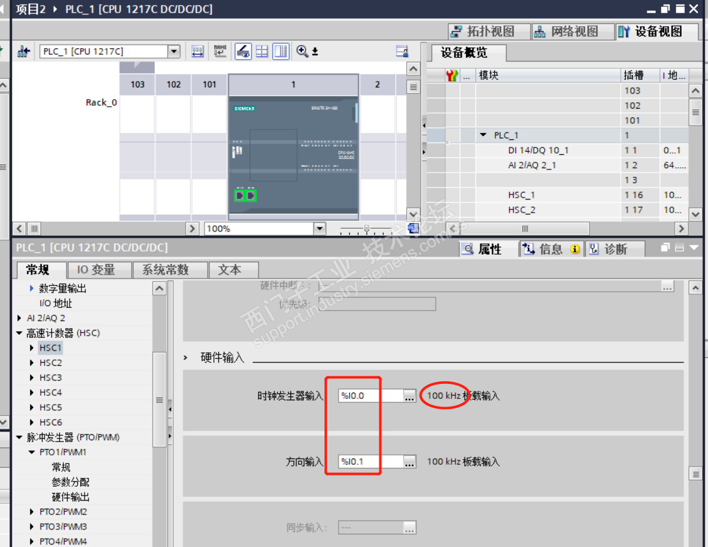Select the 常规 general tab
708x547 pixels.
coord(40,270)
